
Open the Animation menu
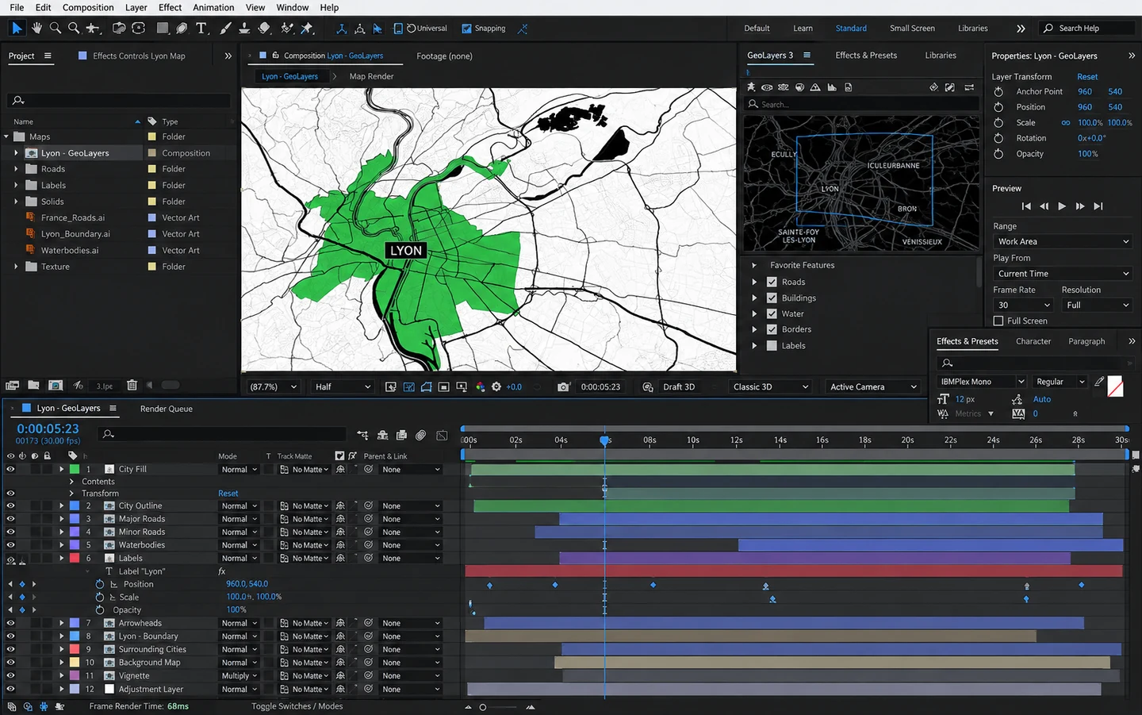tap(213, 7)
